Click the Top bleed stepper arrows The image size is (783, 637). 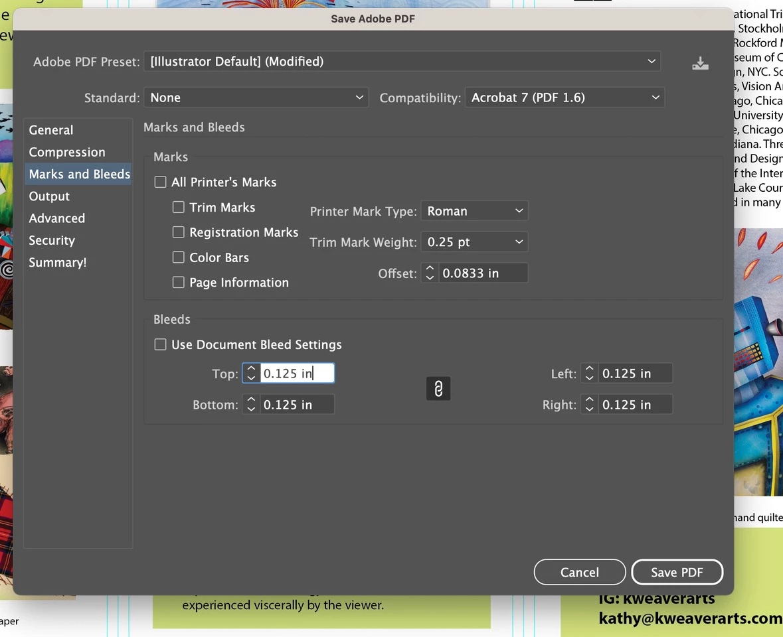(x=251, y=373)
